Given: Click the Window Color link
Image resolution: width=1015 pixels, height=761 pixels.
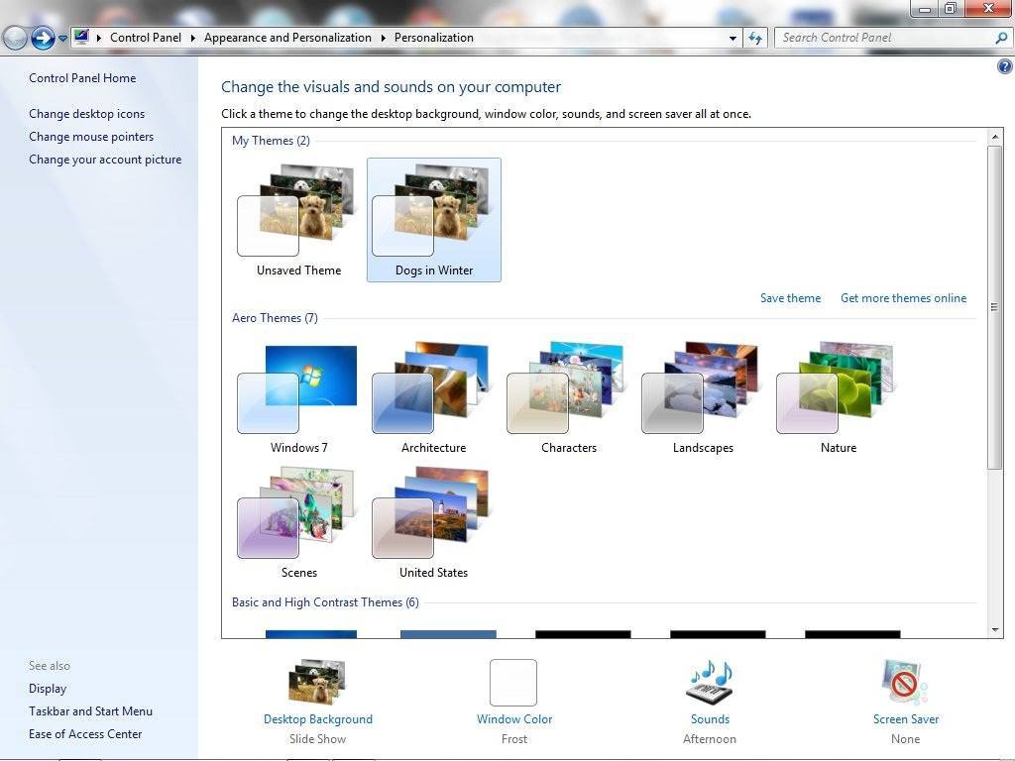Looking at the screenshot, I should [x=514, y=719].
